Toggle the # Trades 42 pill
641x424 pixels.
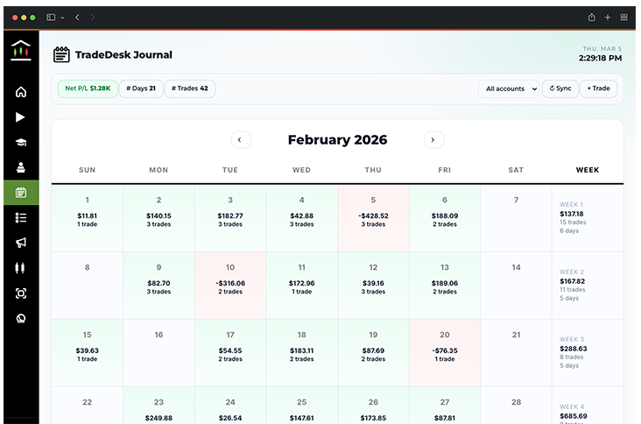(189, 88)
